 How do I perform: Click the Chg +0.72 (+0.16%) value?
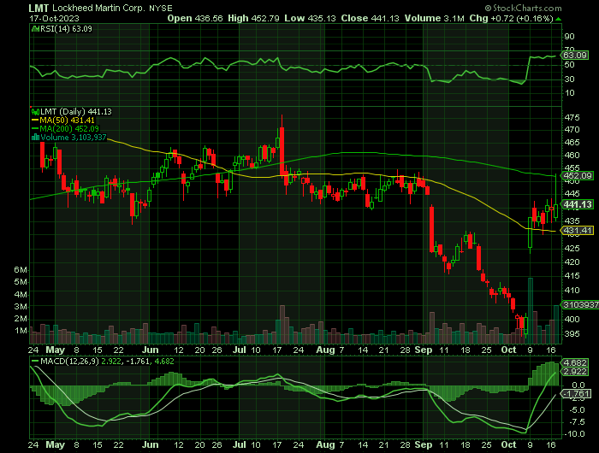click(x=511, y=18)
